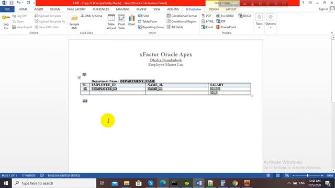
Task: Click the Log On key icon
Action: 6,18
